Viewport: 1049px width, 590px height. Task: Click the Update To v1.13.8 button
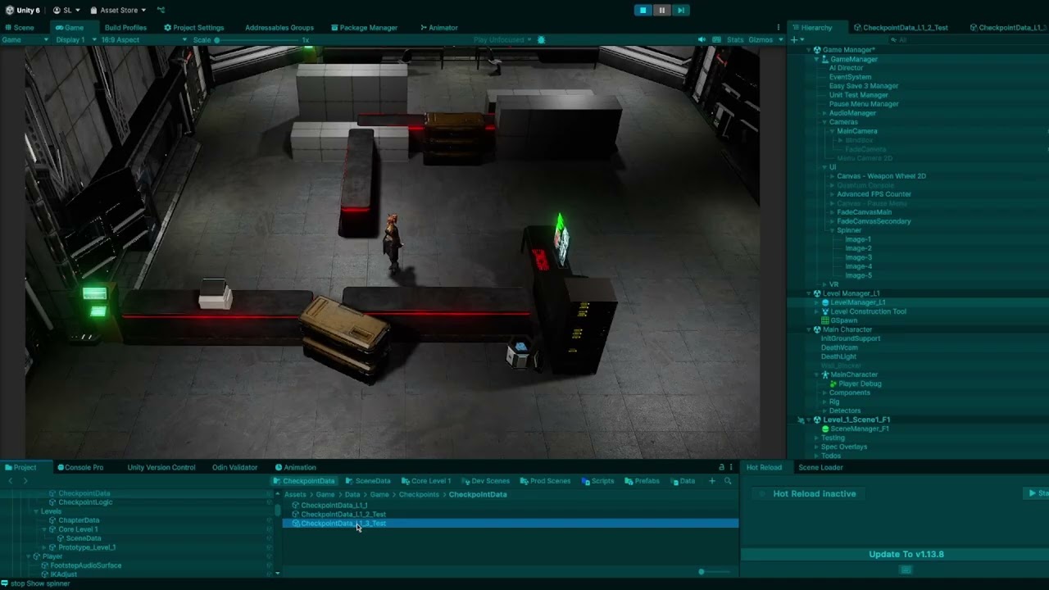pos(906,554)
